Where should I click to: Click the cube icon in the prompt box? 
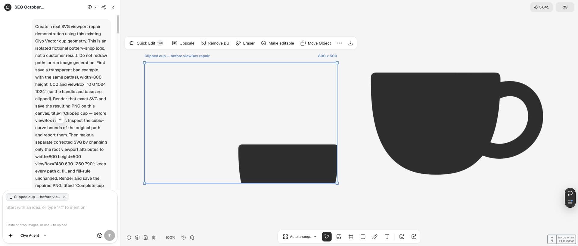point(100,235)
